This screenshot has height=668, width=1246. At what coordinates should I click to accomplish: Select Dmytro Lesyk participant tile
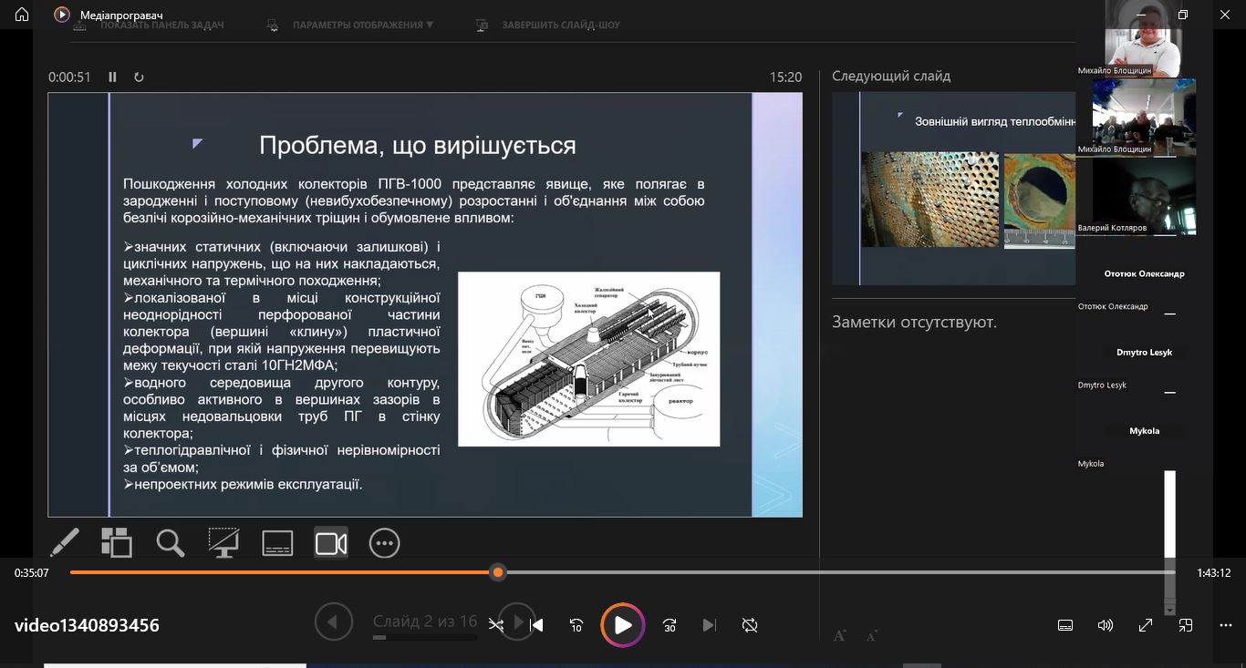(1144, 353)
